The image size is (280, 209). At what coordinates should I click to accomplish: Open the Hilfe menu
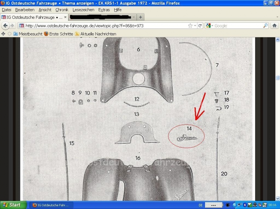pyautogui.click(x=118, y=10)
